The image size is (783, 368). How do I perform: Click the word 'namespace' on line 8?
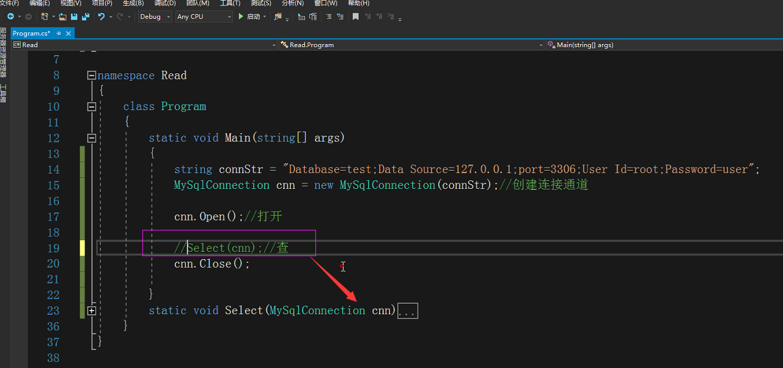pos(126,76)
